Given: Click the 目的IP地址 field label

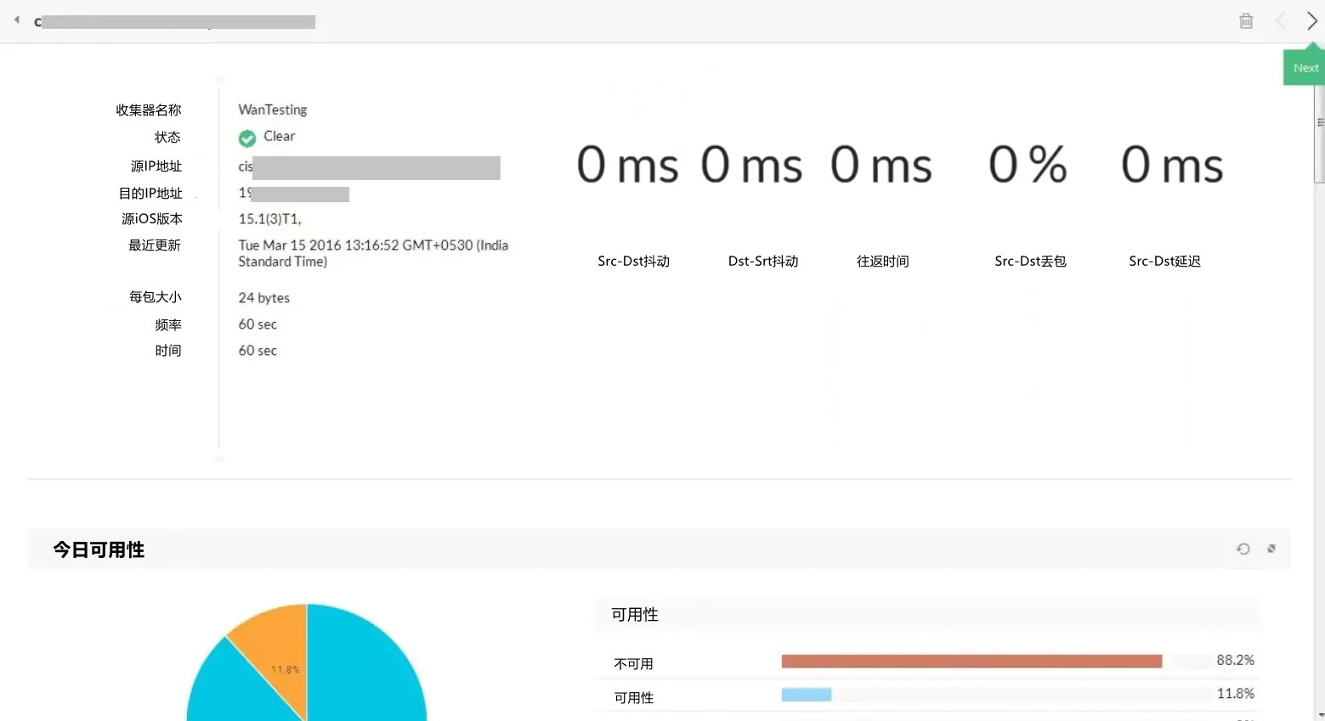Looking at the screenshot, I should pyautogui.click(x=150, y=194).
